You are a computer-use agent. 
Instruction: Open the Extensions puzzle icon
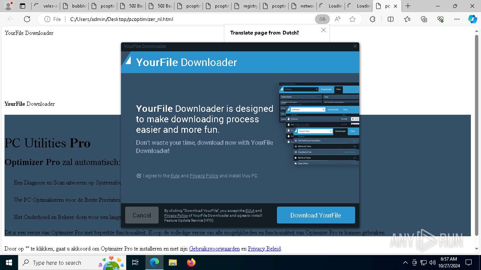pyautogui.click(x=372, y=19)
